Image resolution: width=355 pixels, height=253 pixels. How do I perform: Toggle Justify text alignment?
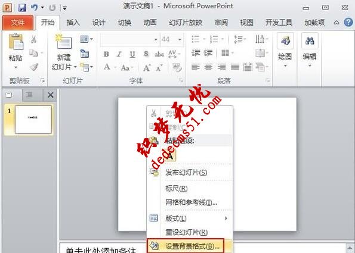pyautogui.click(x=235, y=67)
